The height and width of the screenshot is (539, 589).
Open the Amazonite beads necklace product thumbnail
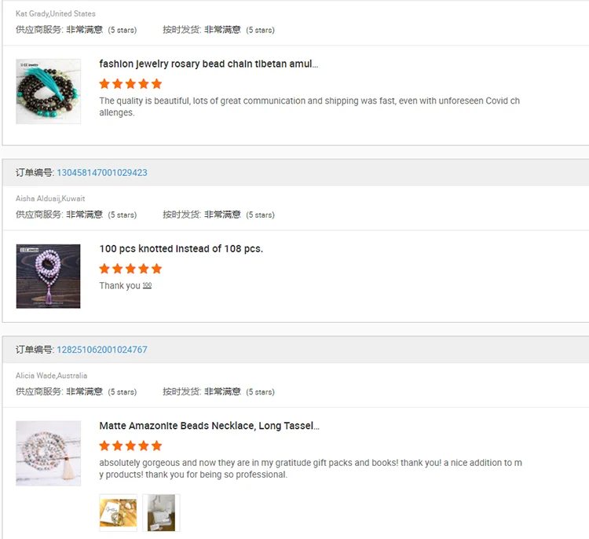click(48, 453)
